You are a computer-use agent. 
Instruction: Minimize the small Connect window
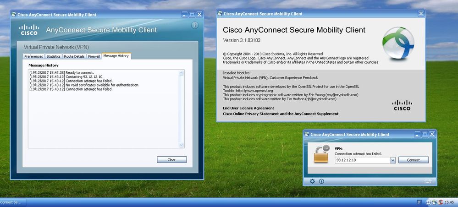click(x=417, y=134)
